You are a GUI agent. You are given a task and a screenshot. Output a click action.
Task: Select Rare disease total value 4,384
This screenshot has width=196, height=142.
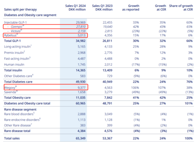point(81,131)
